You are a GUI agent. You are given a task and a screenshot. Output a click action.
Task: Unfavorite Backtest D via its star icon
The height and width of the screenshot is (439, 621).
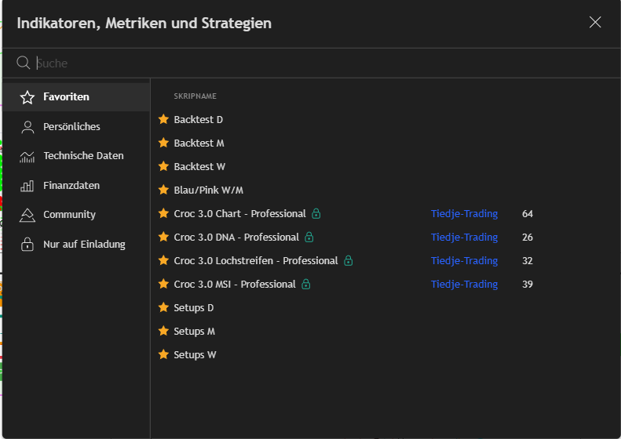click(x=163, y=119)
